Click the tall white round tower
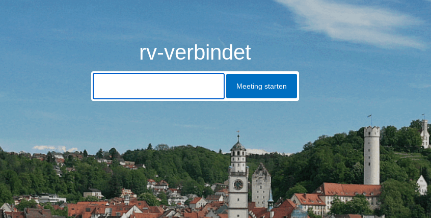Viewport: 431px width, 218px height. [371, 158]
